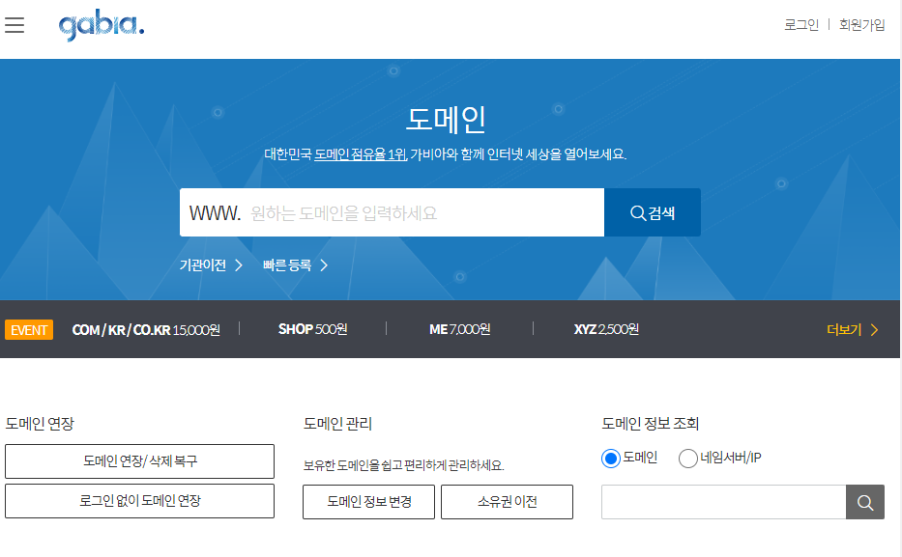Click 보유한 도메인을 쉽고 편리하게 관리하세요 text

[x=404, y=465]
